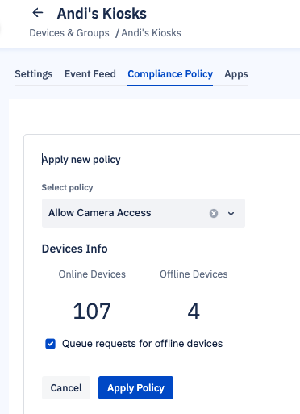Viewport: 300px width, 414px height.
Task: Cancel applying the new policy
Action: click(x=66, y=387)
